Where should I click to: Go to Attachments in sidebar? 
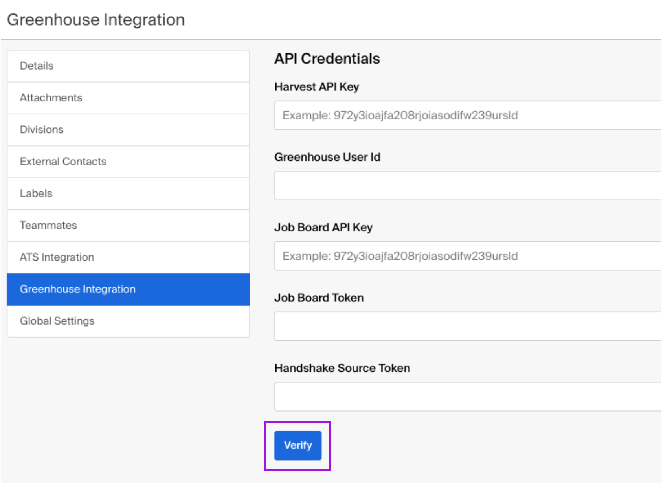(128, 98)
